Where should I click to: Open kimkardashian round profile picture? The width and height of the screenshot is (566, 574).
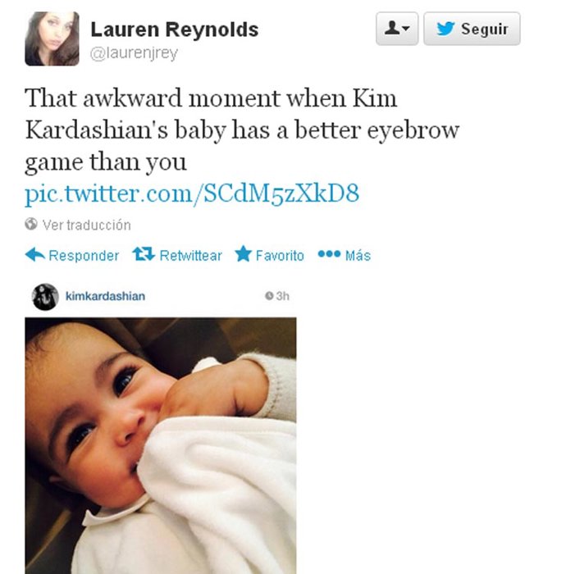point(45,297)
